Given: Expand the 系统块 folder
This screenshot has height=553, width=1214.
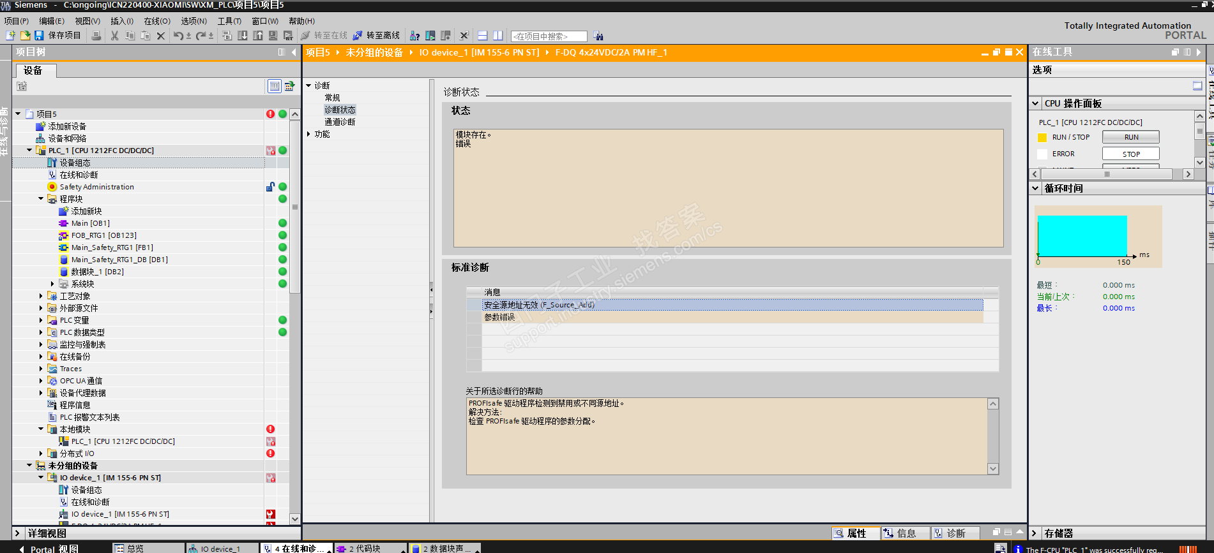Looking at the screenshot, I should point(52,284).
